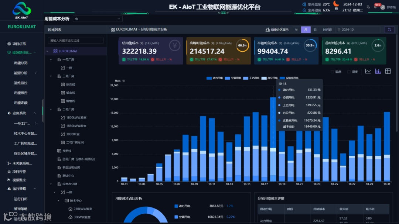Click the 切换分区展示 button

pos(277,30)
